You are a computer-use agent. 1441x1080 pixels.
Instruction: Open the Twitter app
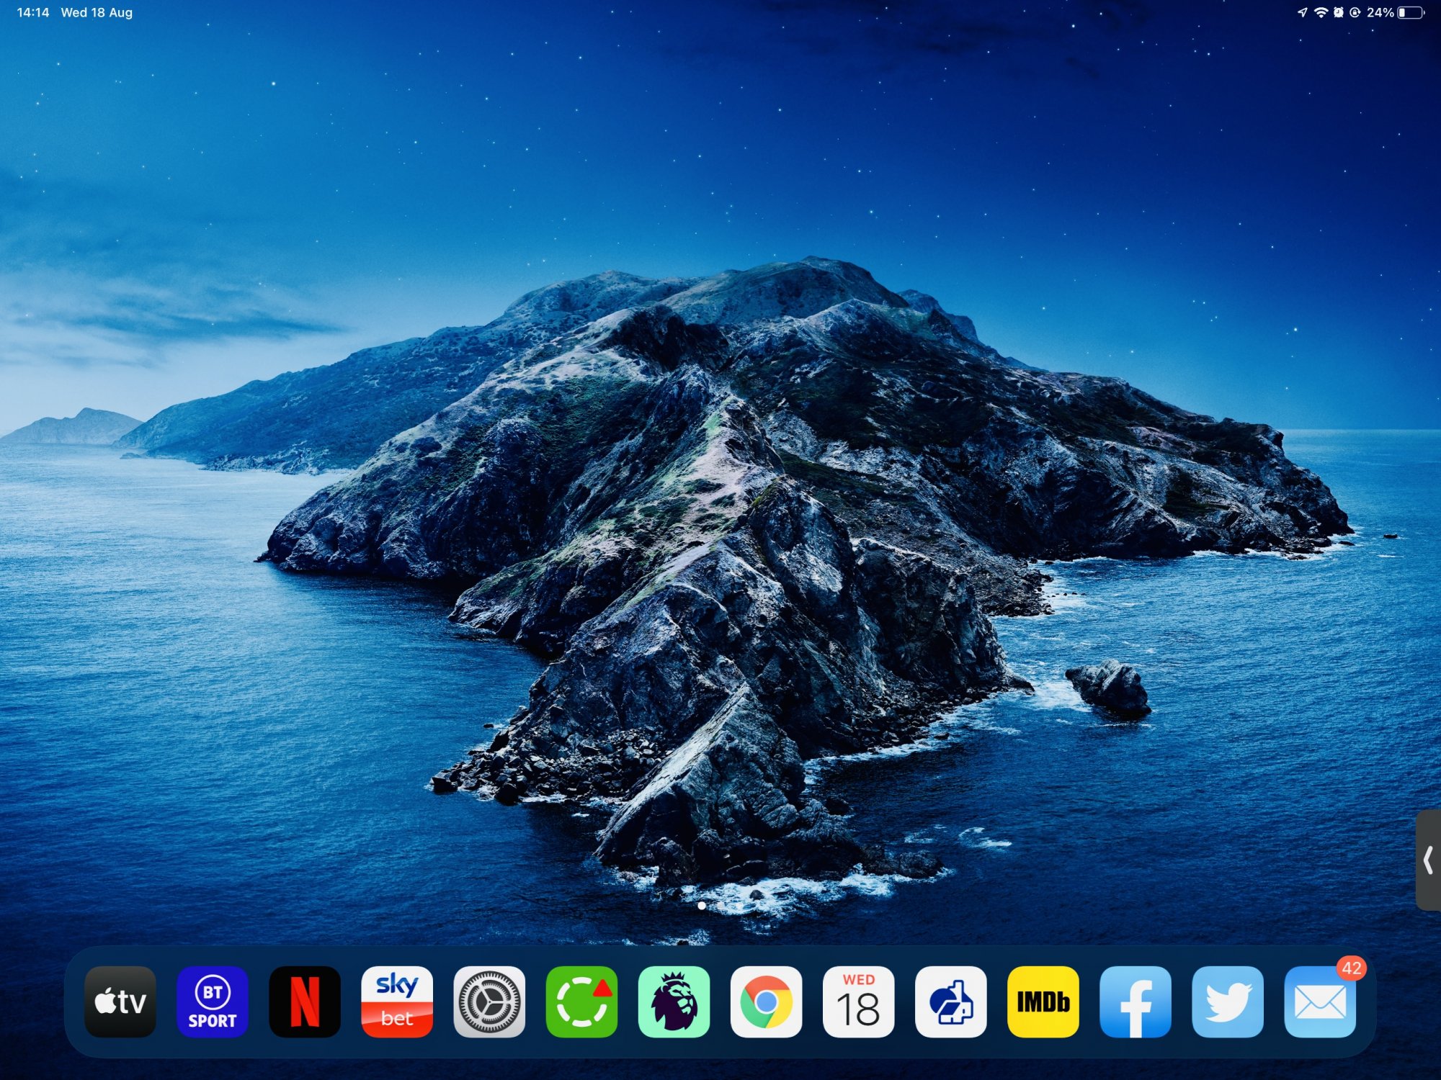coord(1227,1002)
